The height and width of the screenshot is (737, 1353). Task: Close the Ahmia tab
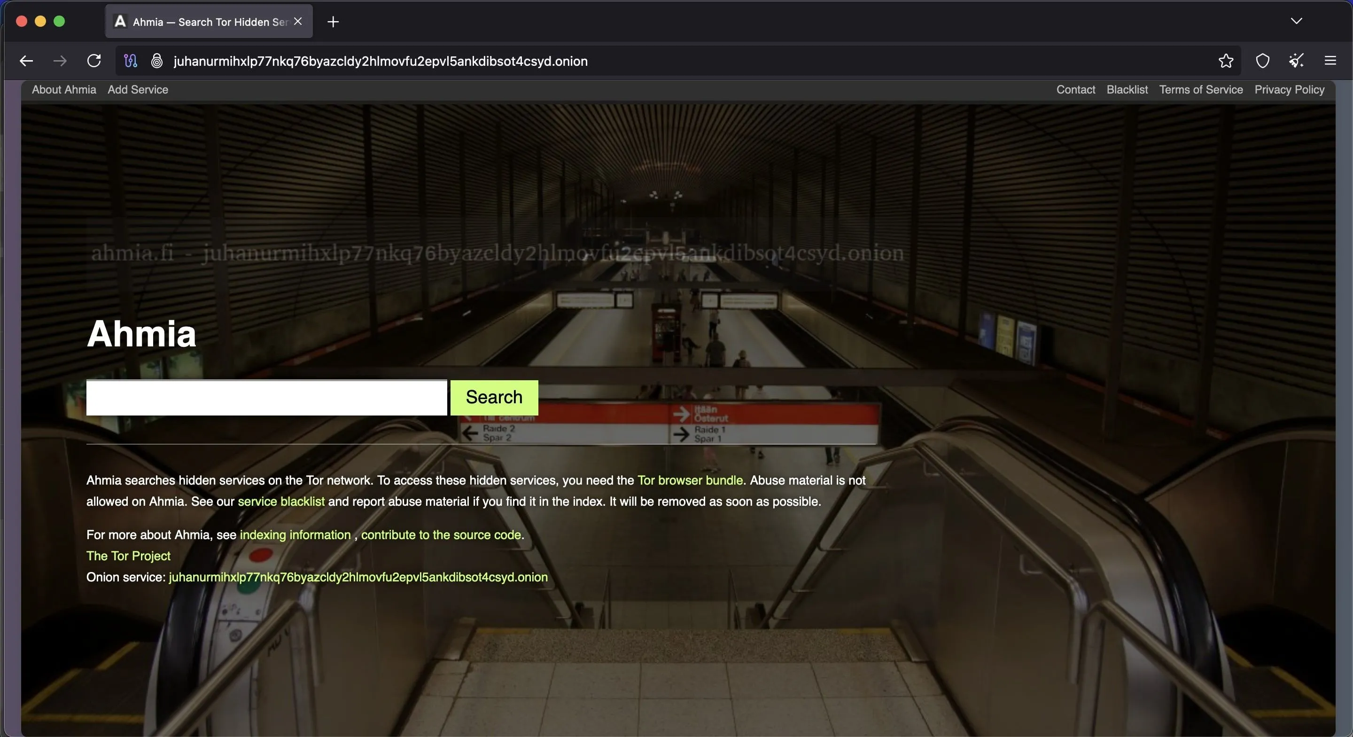[298, 22]
